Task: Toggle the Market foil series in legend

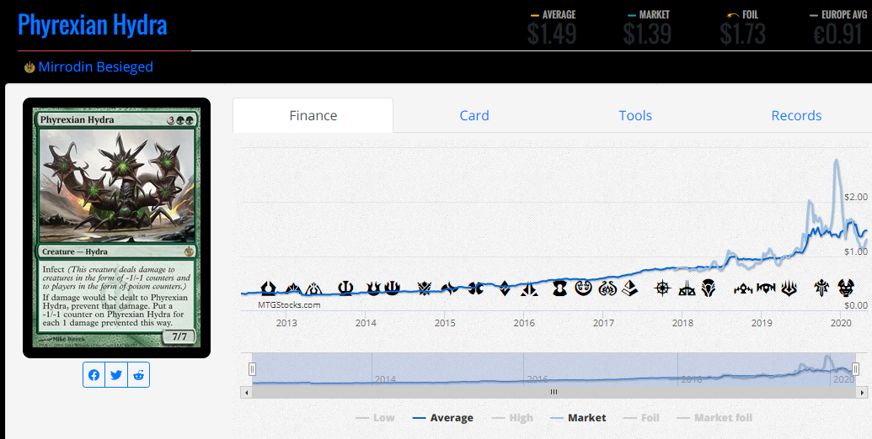Action: 714,418
